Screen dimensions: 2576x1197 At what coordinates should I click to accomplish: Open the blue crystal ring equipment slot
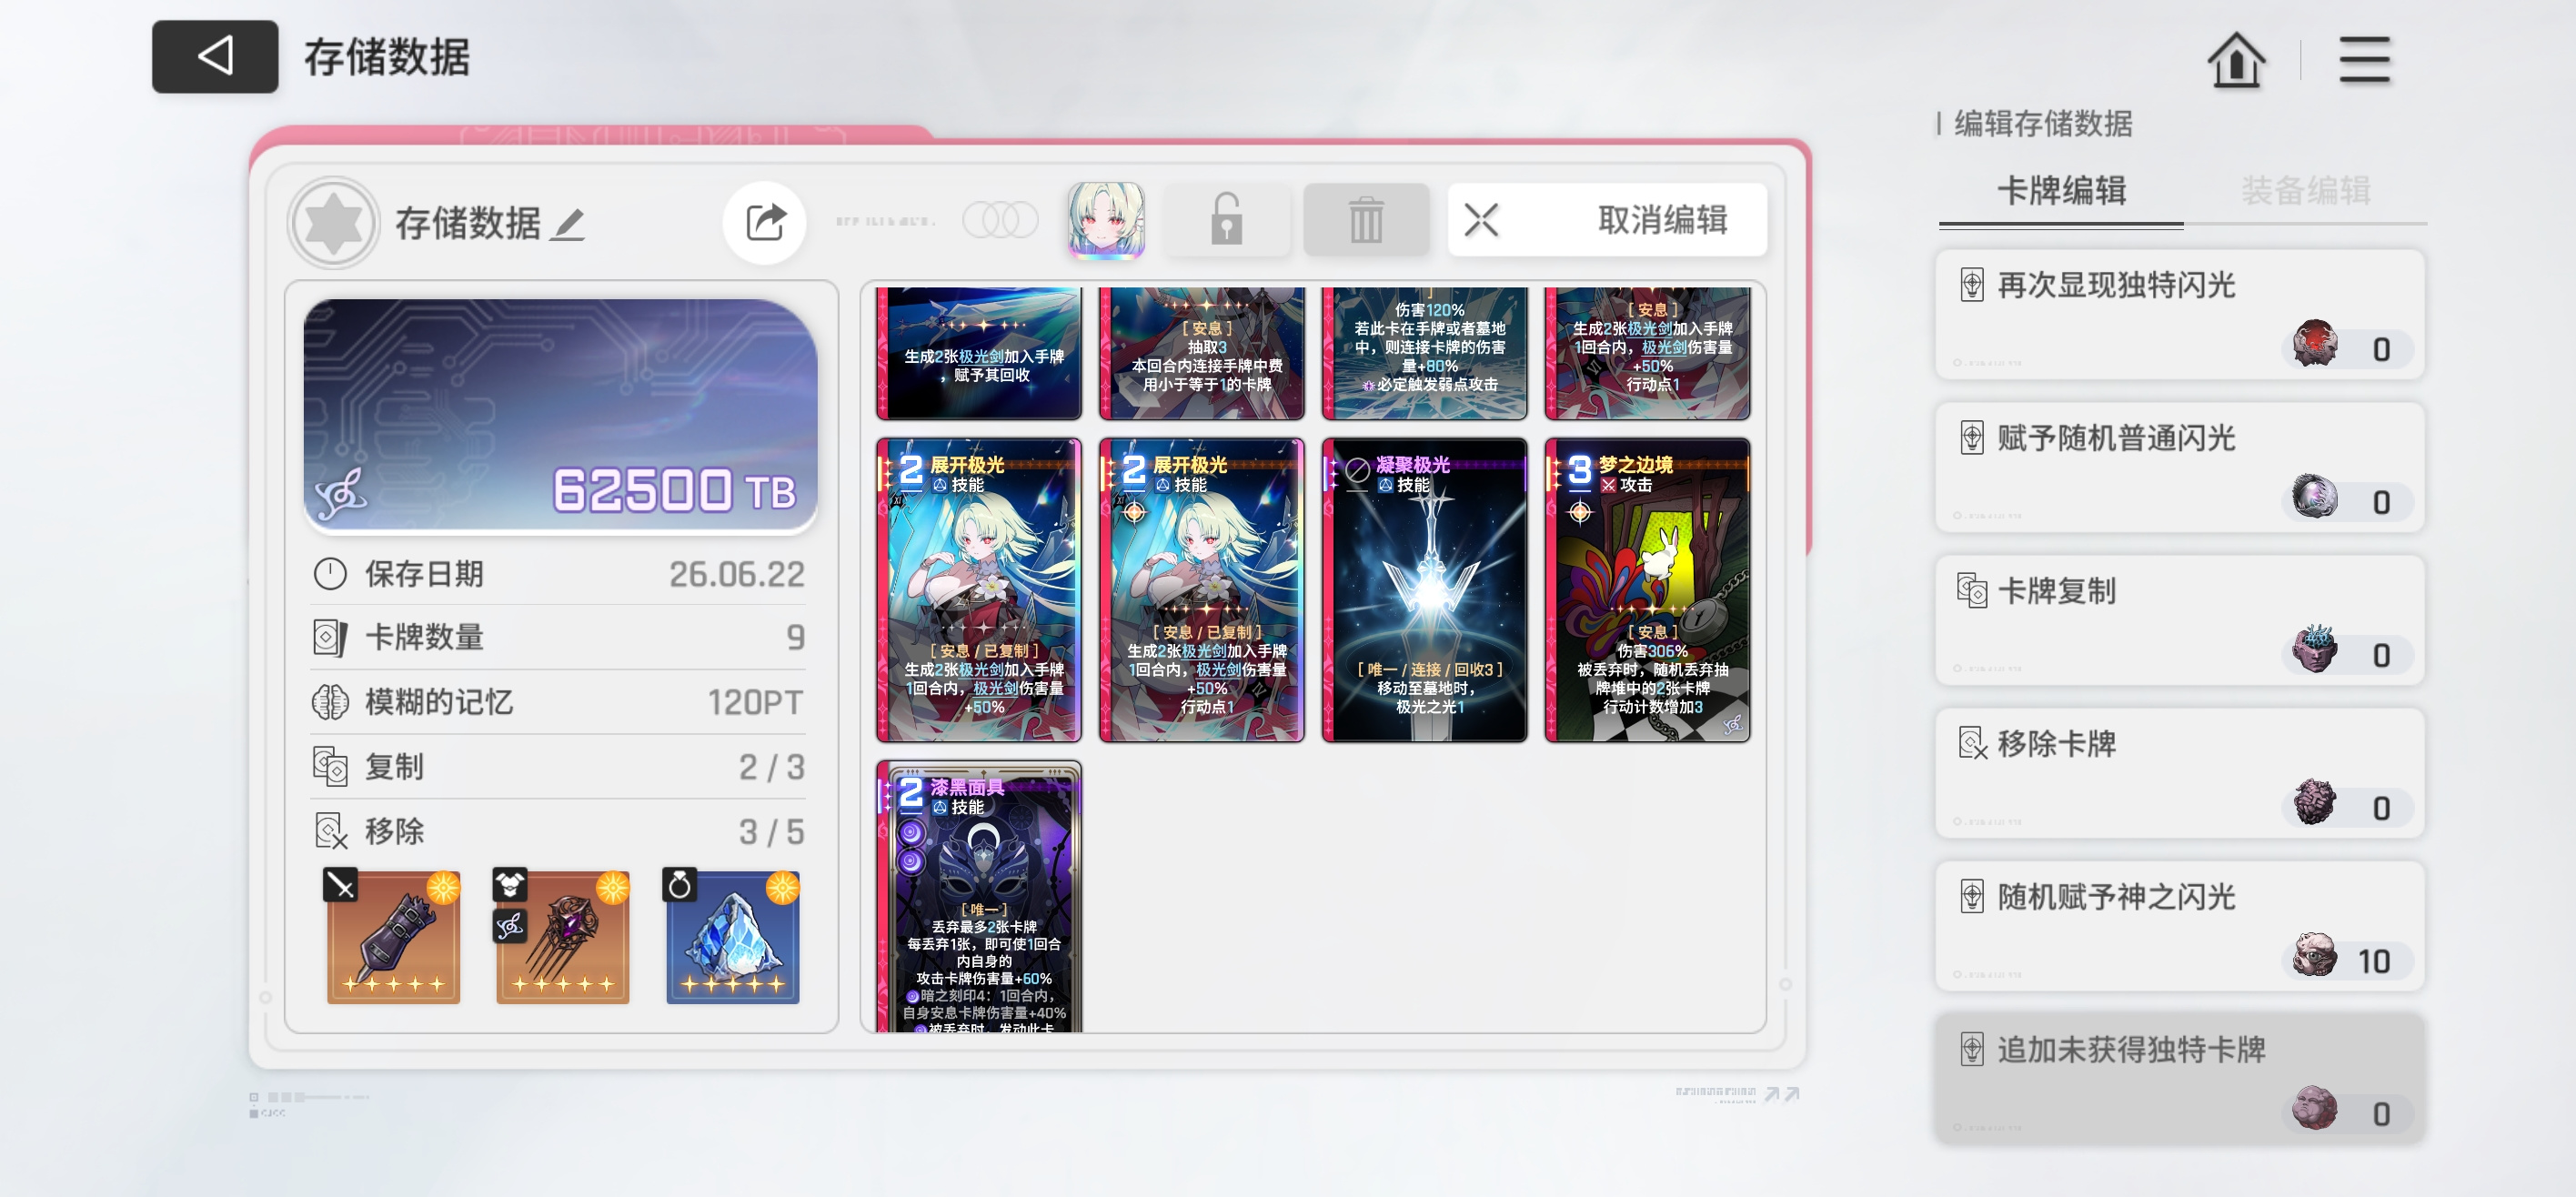coord(733,938)
